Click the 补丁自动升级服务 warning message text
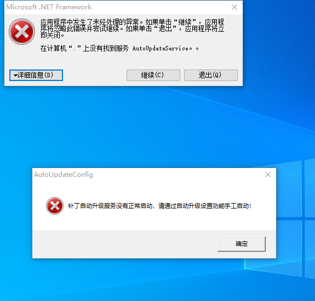Image resolution: width=315 pixels, height=301 pixels. pos(159,206)
